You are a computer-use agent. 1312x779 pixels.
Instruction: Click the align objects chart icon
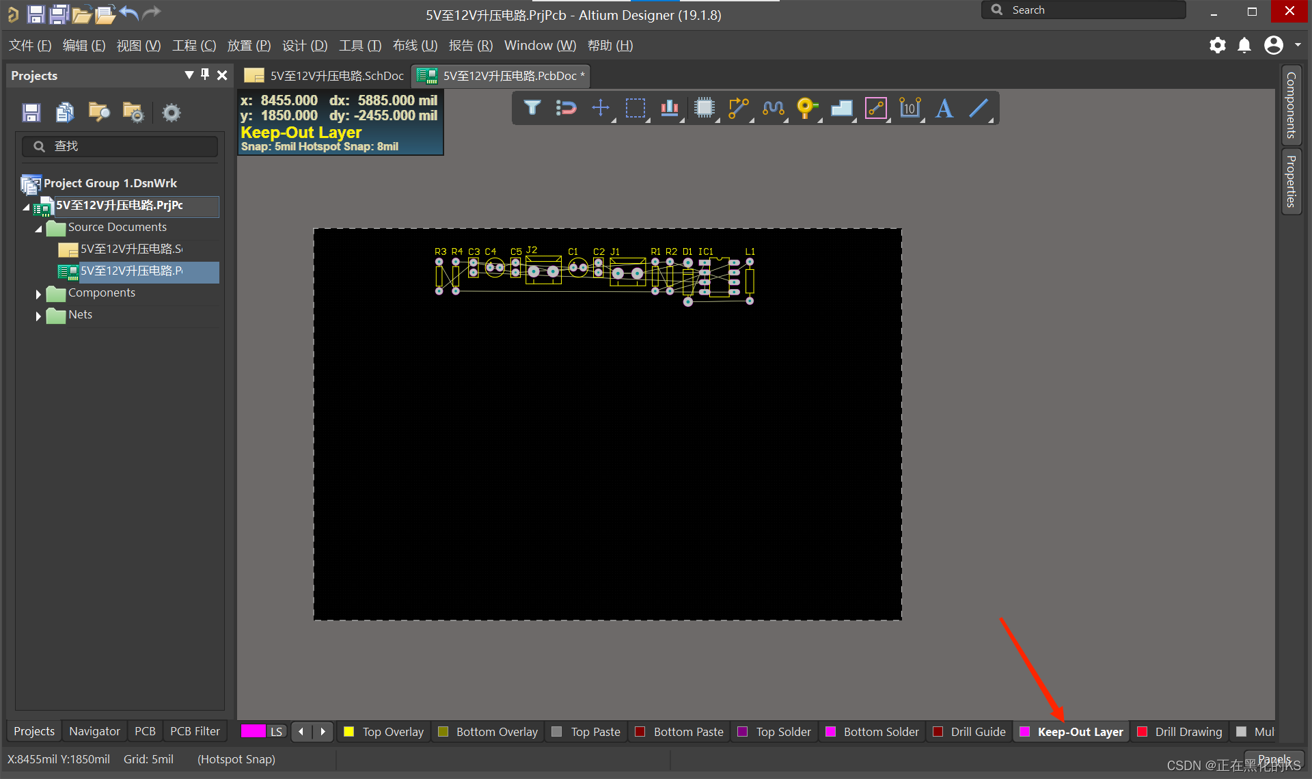669,108
